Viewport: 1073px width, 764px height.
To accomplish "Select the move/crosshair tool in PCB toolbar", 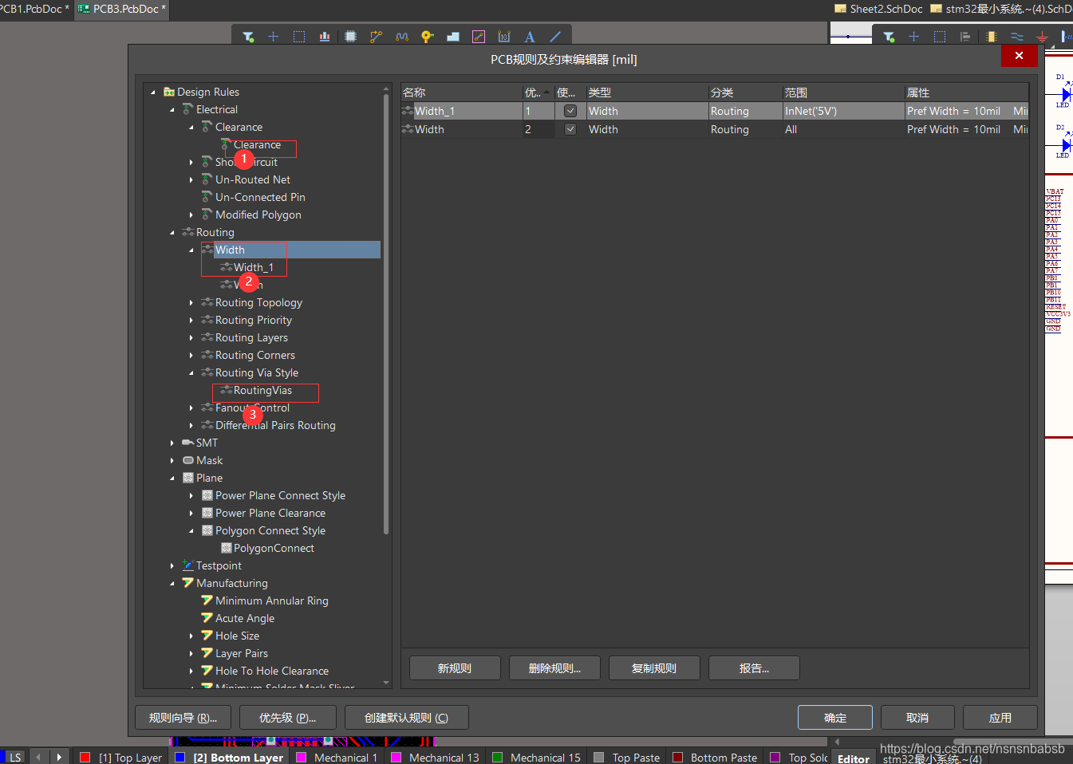I will (273, 37).
